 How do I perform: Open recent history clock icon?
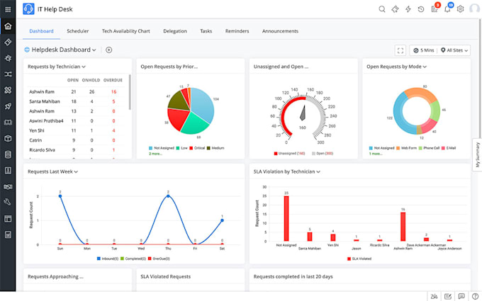421,9
